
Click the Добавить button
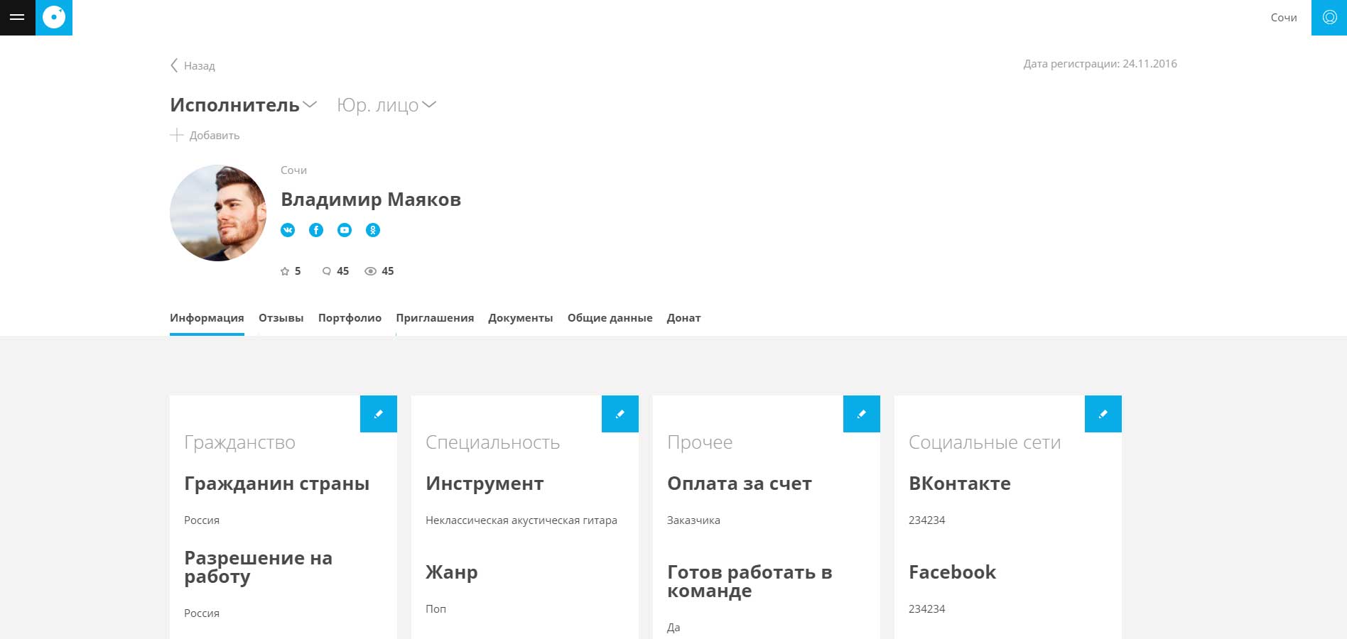(205, 135)
